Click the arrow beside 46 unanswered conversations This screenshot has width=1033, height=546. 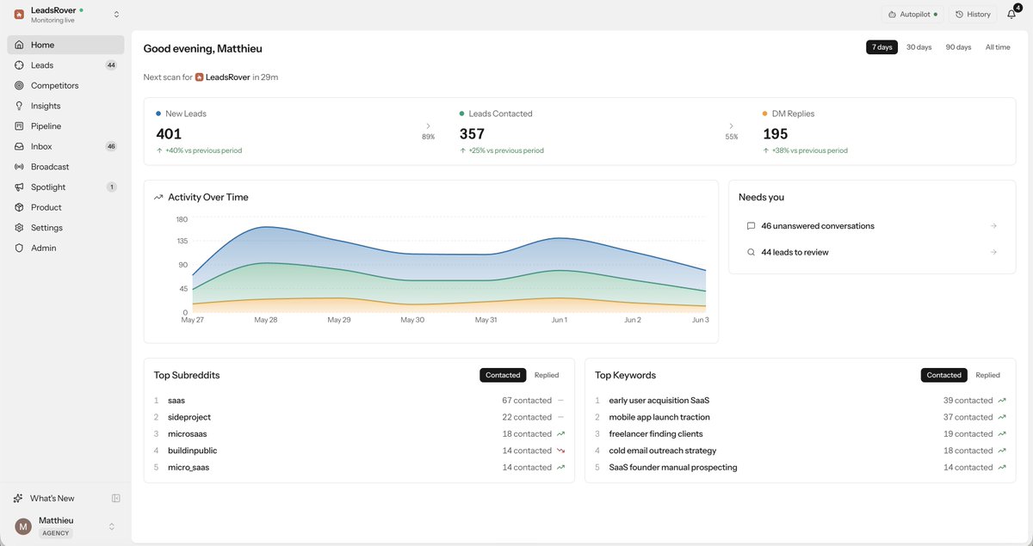[993, 226]
